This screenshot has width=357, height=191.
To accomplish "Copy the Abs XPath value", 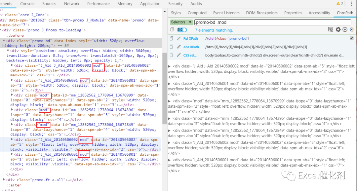I will click(x=172, y=47).
